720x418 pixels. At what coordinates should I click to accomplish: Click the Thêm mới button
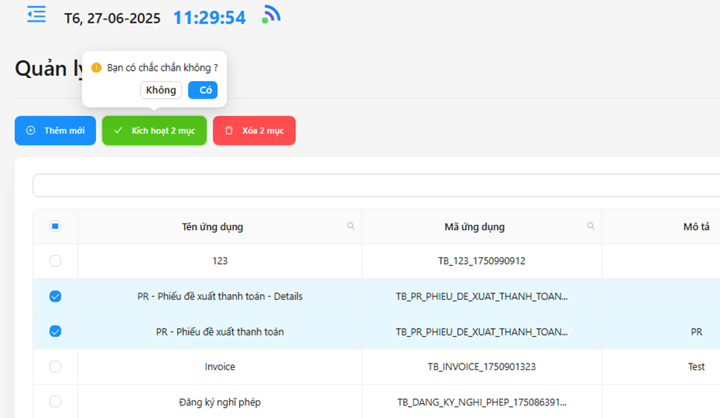coord(55,130)
